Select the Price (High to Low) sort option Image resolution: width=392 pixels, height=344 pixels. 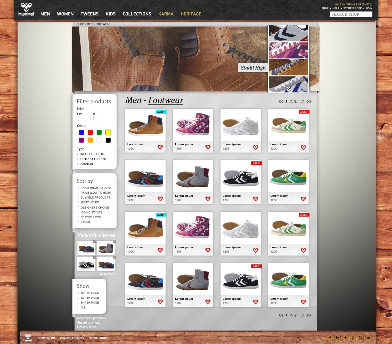tap(78, 188)
